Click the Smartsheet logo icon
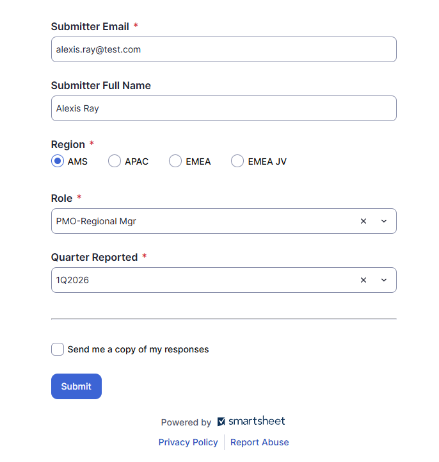439x462 pixels. point(221,422)
